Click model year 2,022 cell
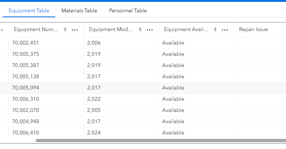Screen dimensions: 286x149 point(122,99)
